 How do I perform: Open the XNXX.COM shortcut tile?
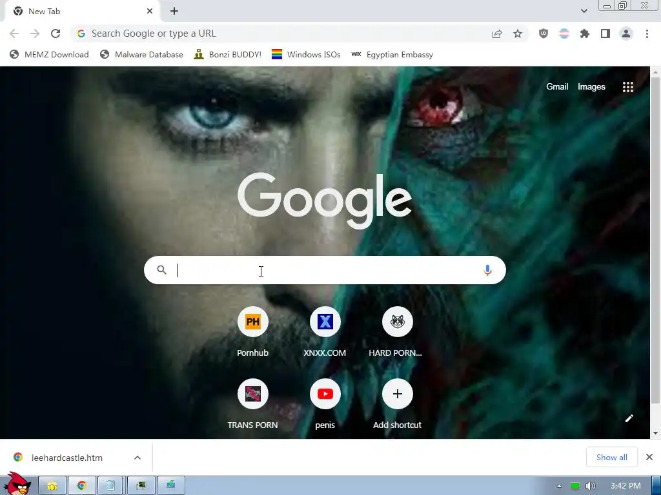(325, 333)
